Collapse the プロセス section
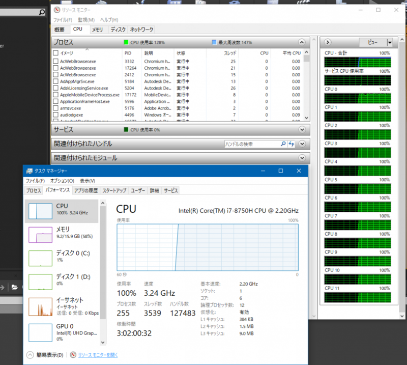This screenshot has height=365, width=407. point(302,42)
